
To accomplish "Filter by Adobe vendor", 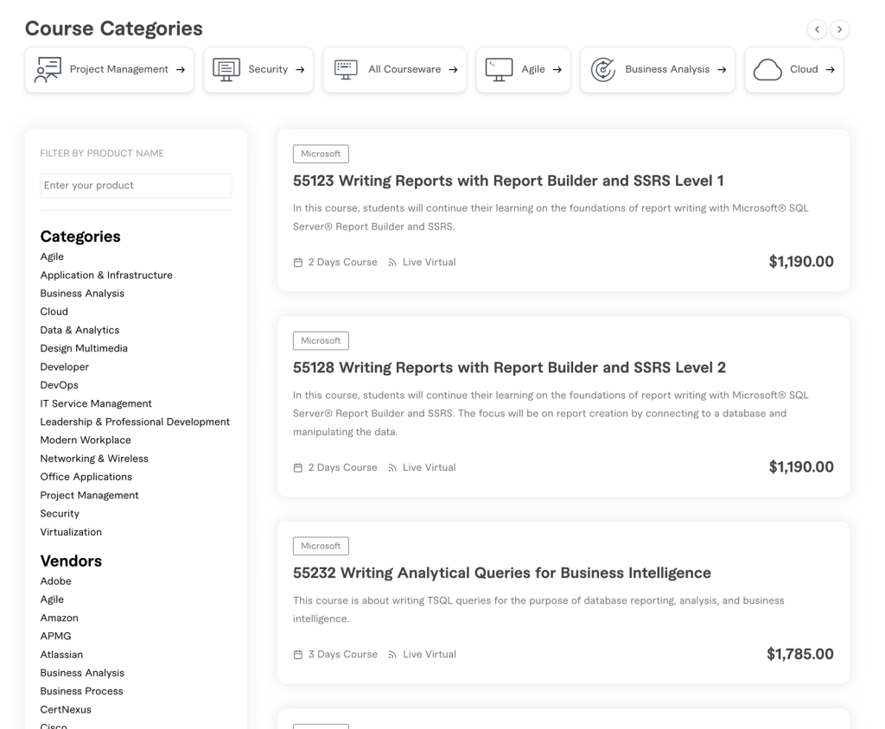I will coord(55,581).
